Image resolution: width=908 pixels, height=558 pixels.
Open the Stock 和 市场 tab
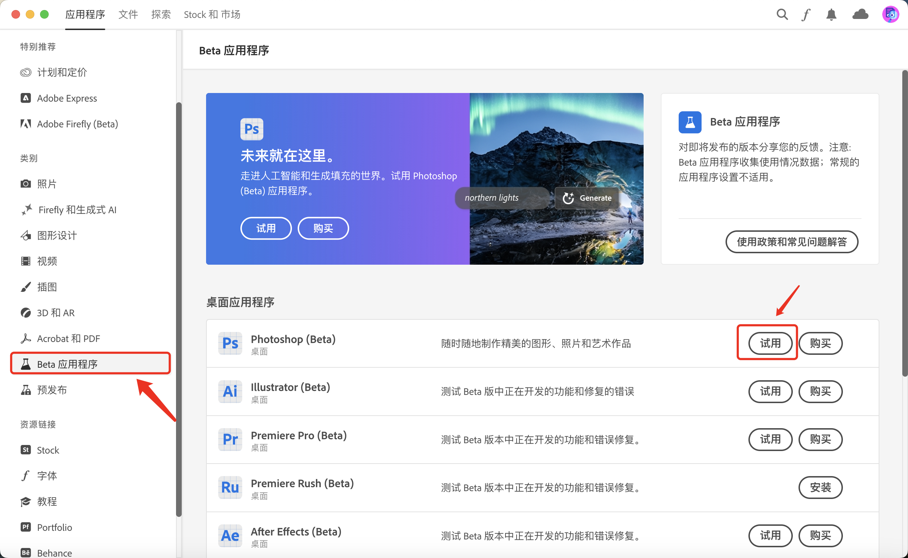[x=212, y=14]
